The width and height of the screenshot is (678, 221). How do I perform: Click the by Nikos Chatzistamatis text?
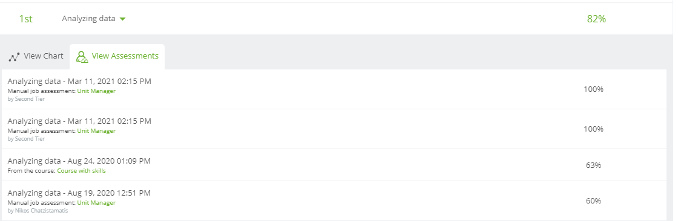coord(38,211)
